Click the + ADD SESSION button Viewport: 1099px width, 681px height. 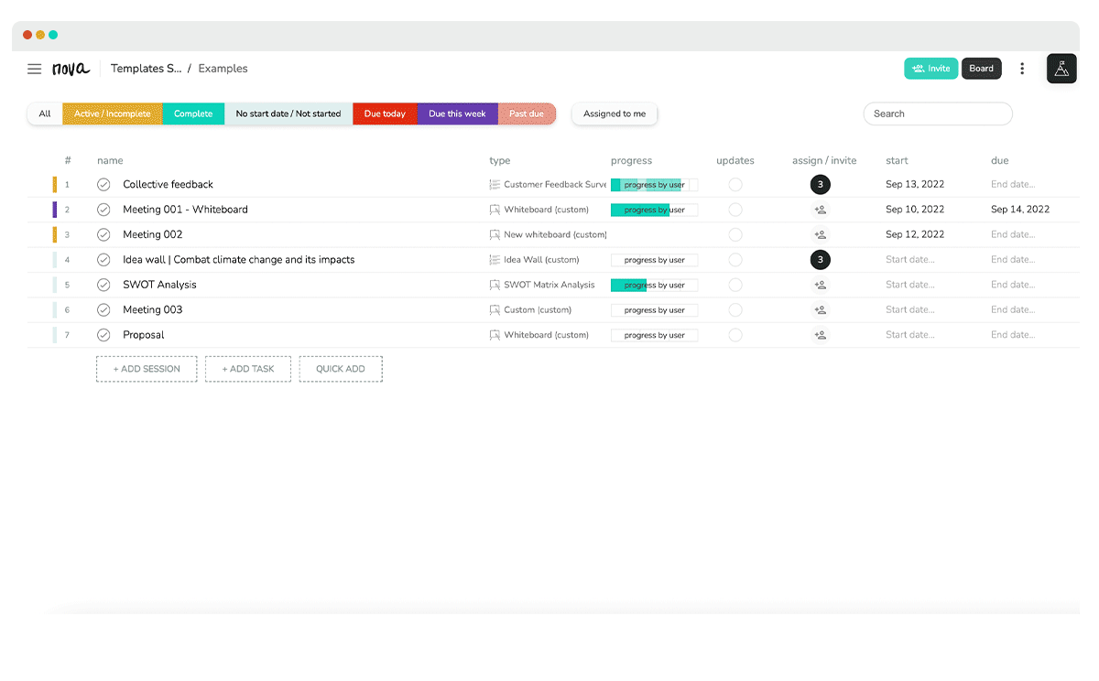point(147,368)
